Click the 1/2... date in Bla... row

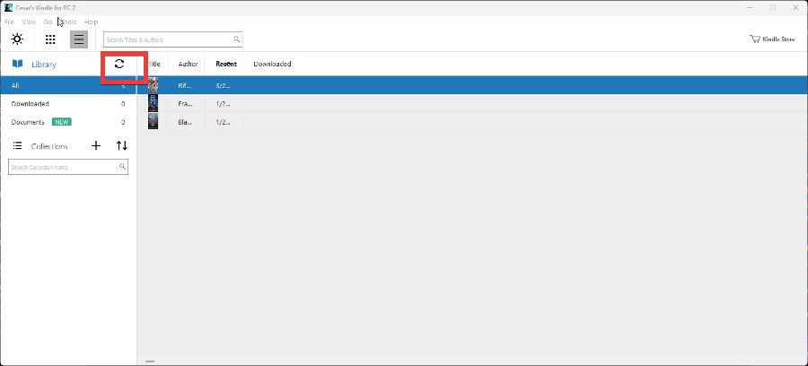(x=223, y=122)
